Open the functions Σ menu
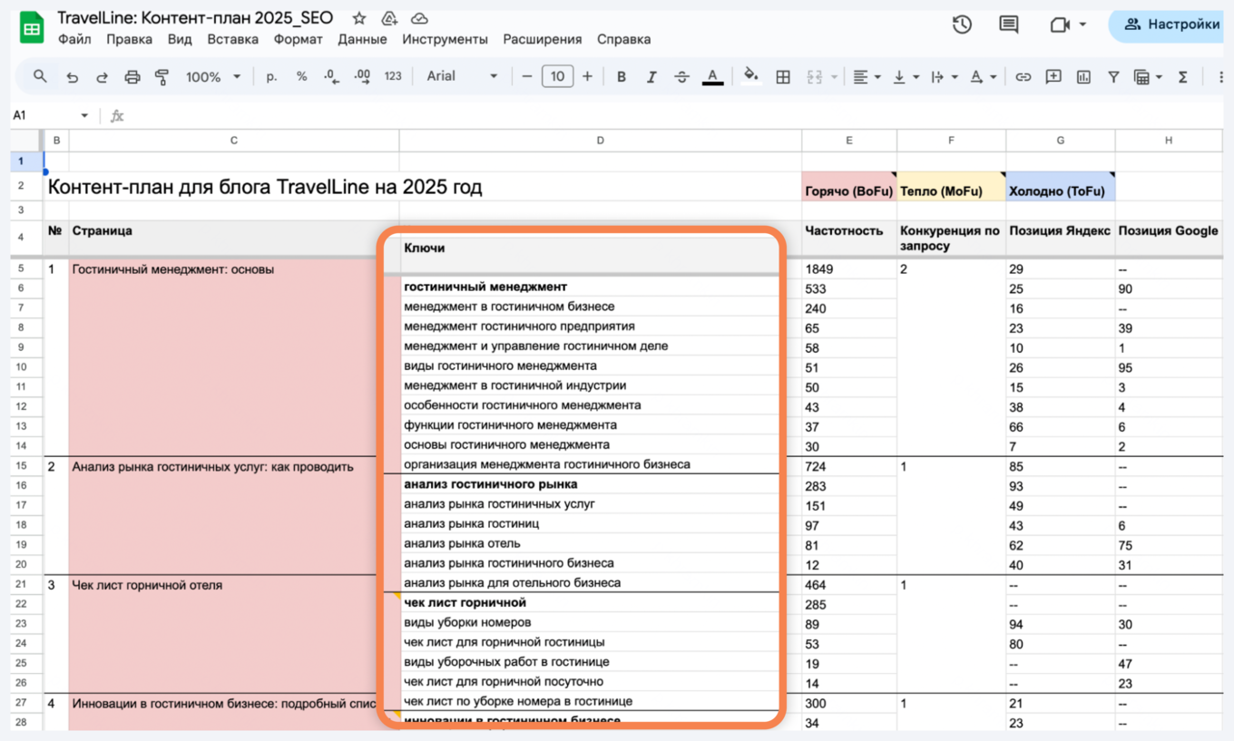The height and width of the screenshot is (741, 1234). point(1183,77)
